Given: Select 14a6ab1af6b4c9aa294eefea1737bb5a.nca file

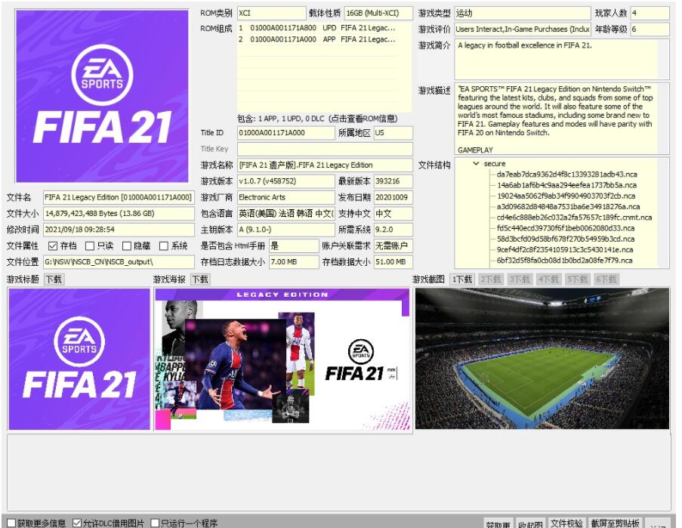Looking at the screenshot, I should [x=566, y=185].
